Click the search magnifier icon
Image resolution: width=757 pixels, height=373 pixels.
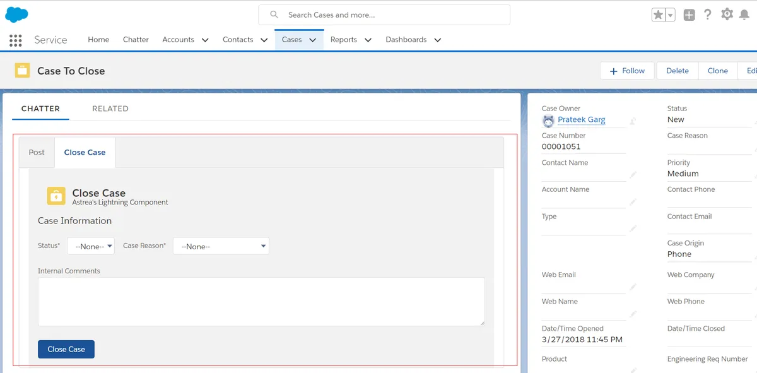point(274,15)
